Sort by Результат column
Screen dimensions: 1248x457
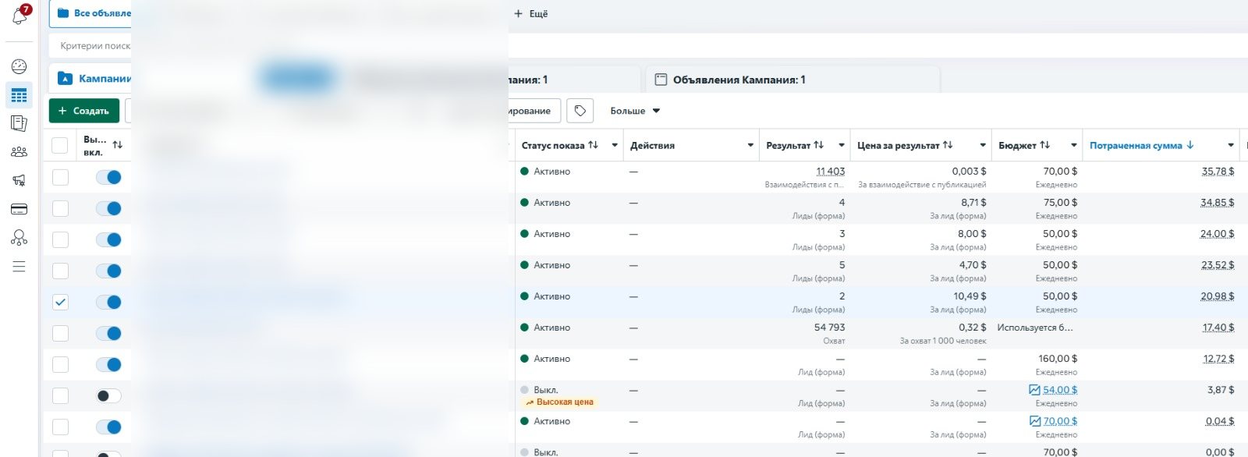pyautogui.click(x=818, y=145)
